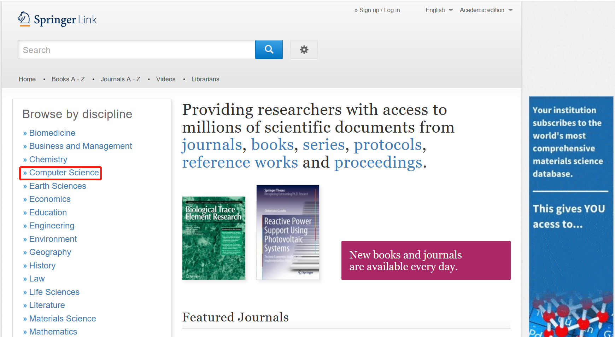Click the 'New books and journals' banner
Viewport: 615px width, 337px height.
click(426, 260)
